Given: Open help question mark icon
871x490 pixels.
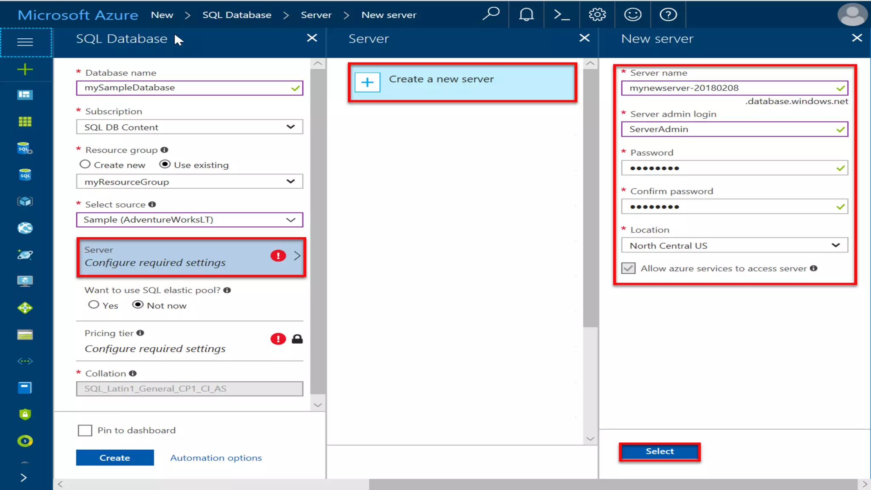Looking at the screenshot, I should (668, 14).
